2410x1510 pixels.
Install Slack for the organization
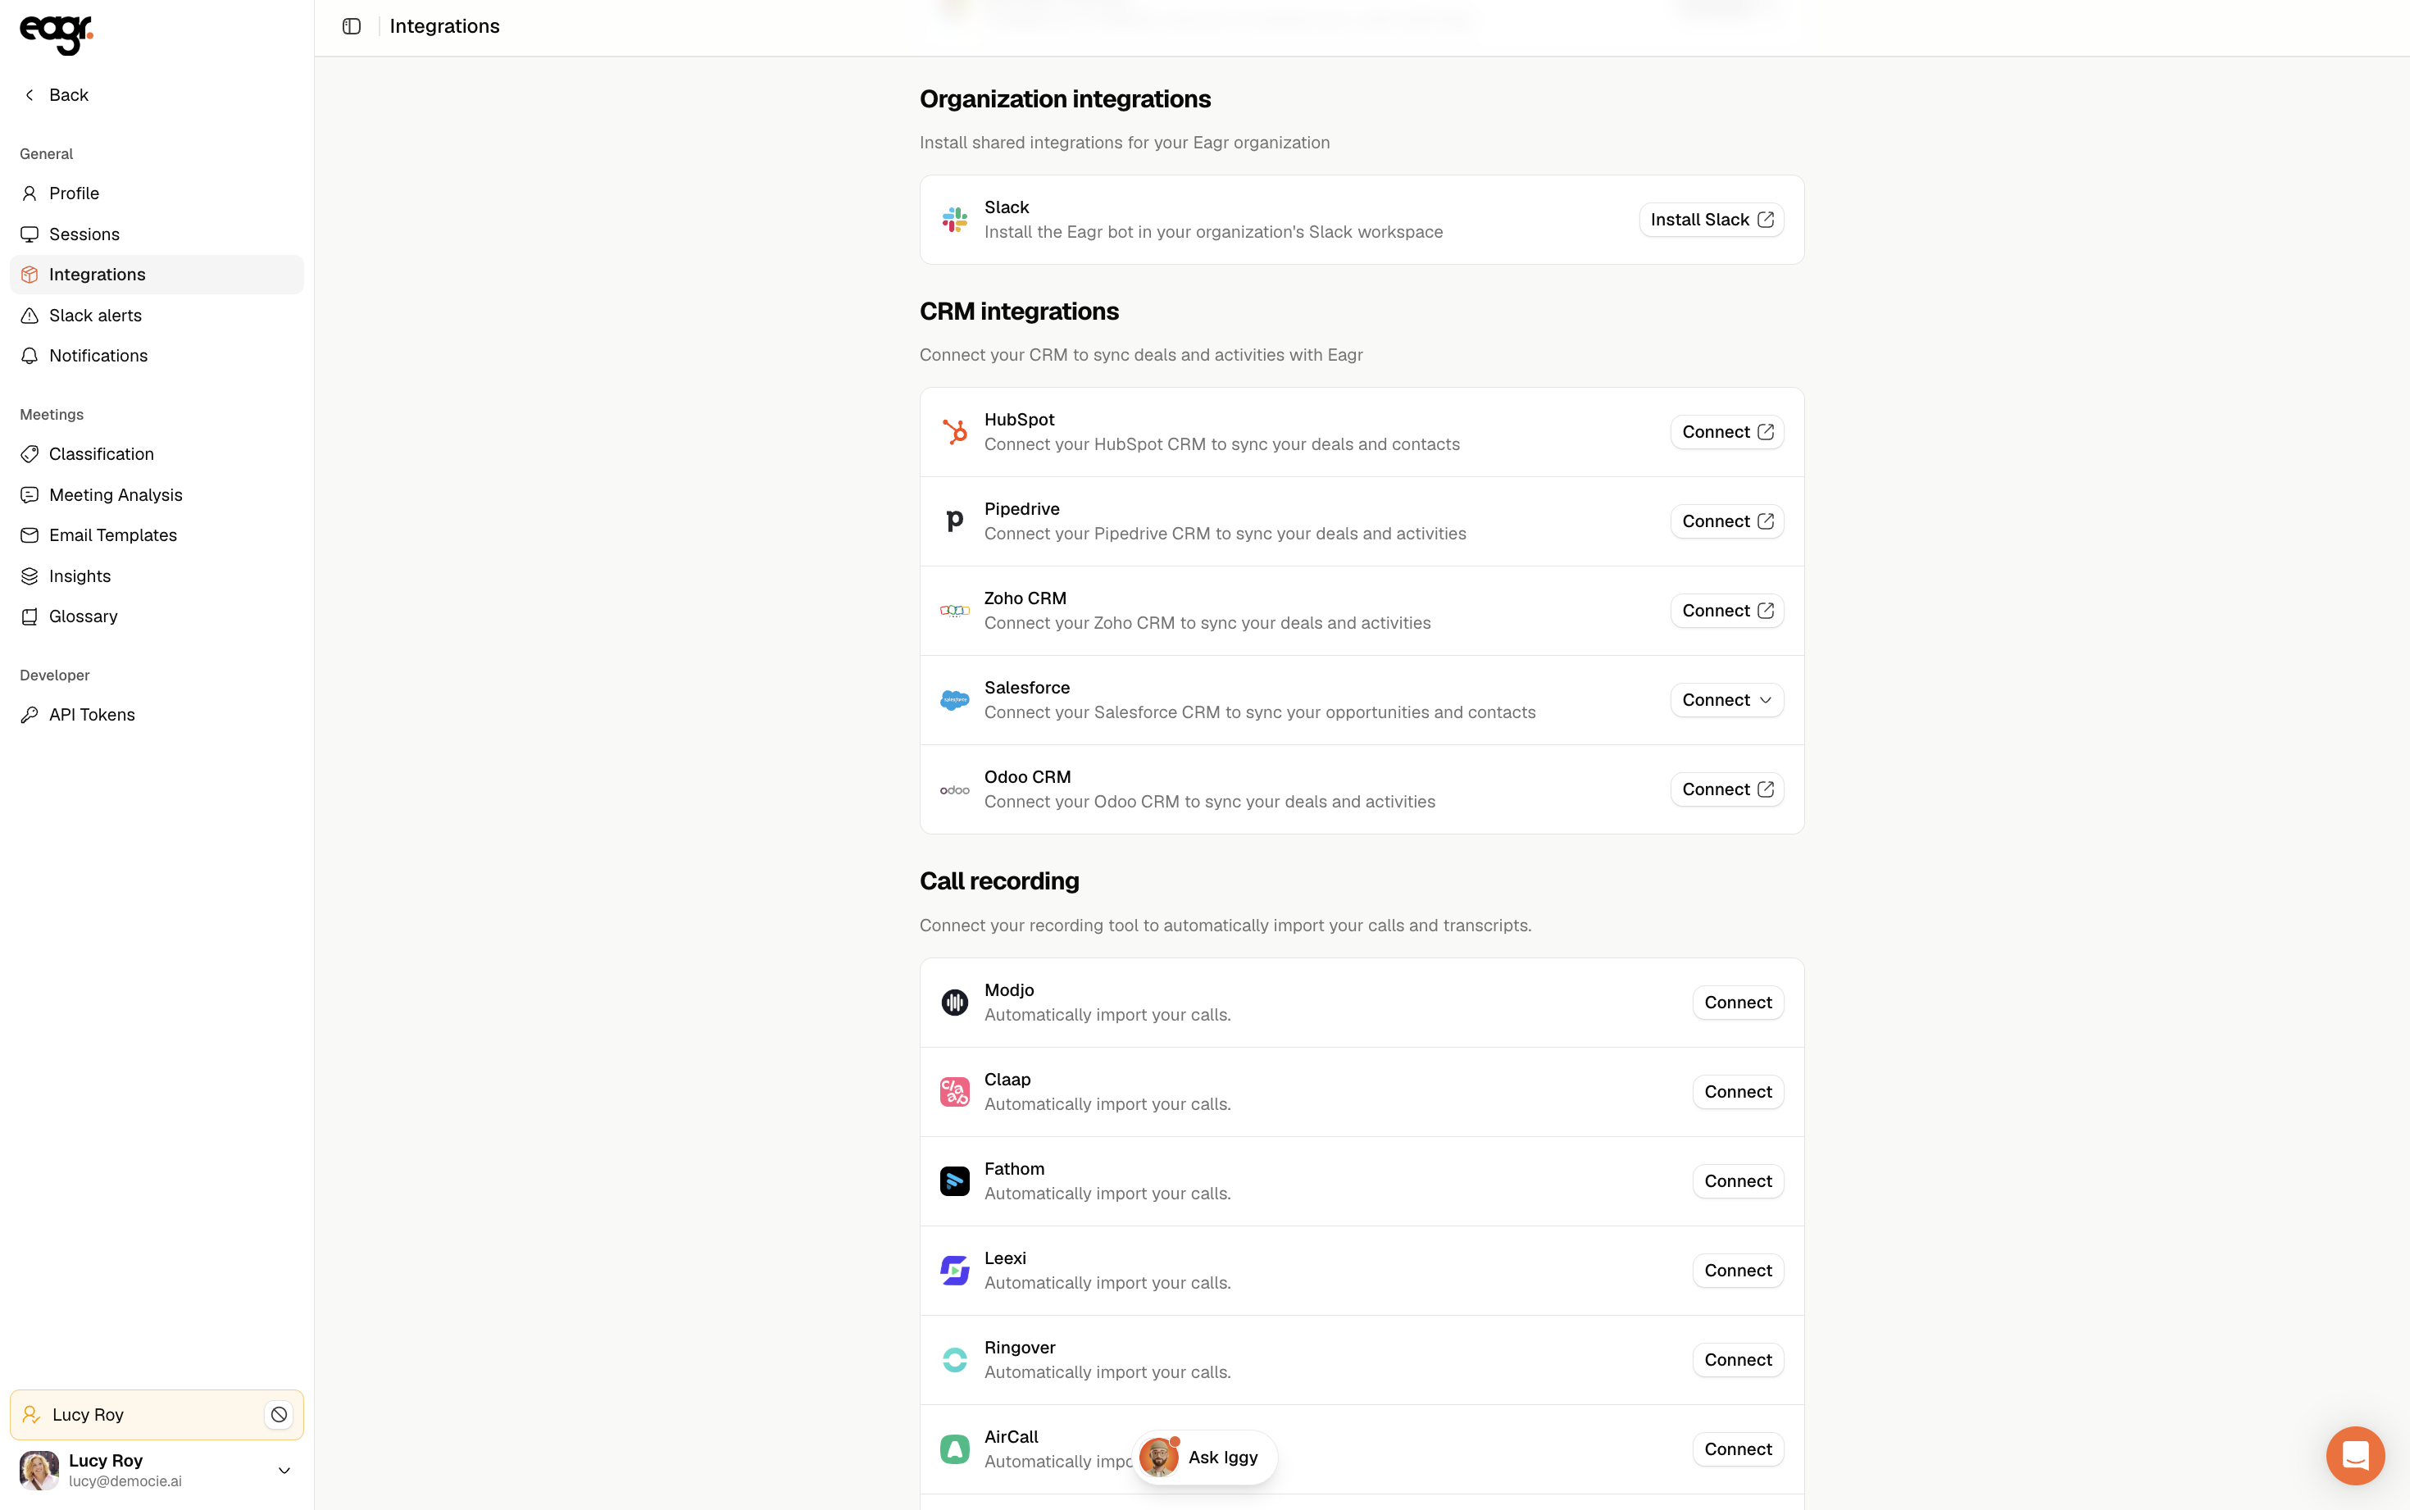coord(1711,220)
